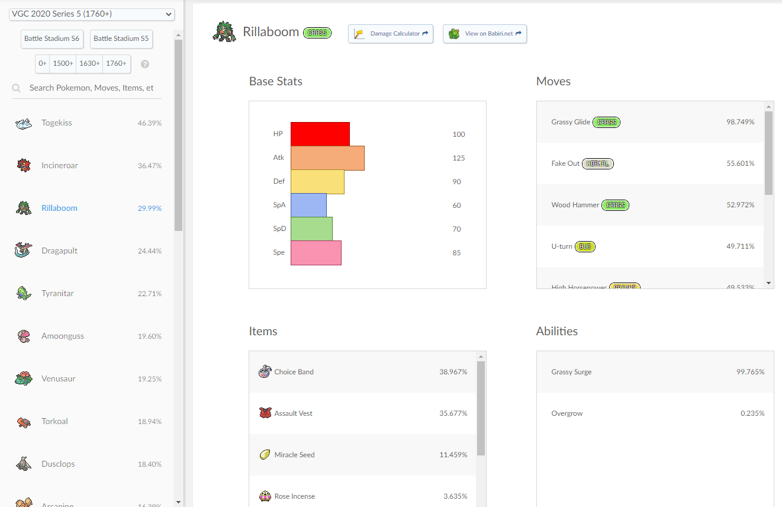
Task: Click the Incineroar sprite icon
Action: coord(24,166)
